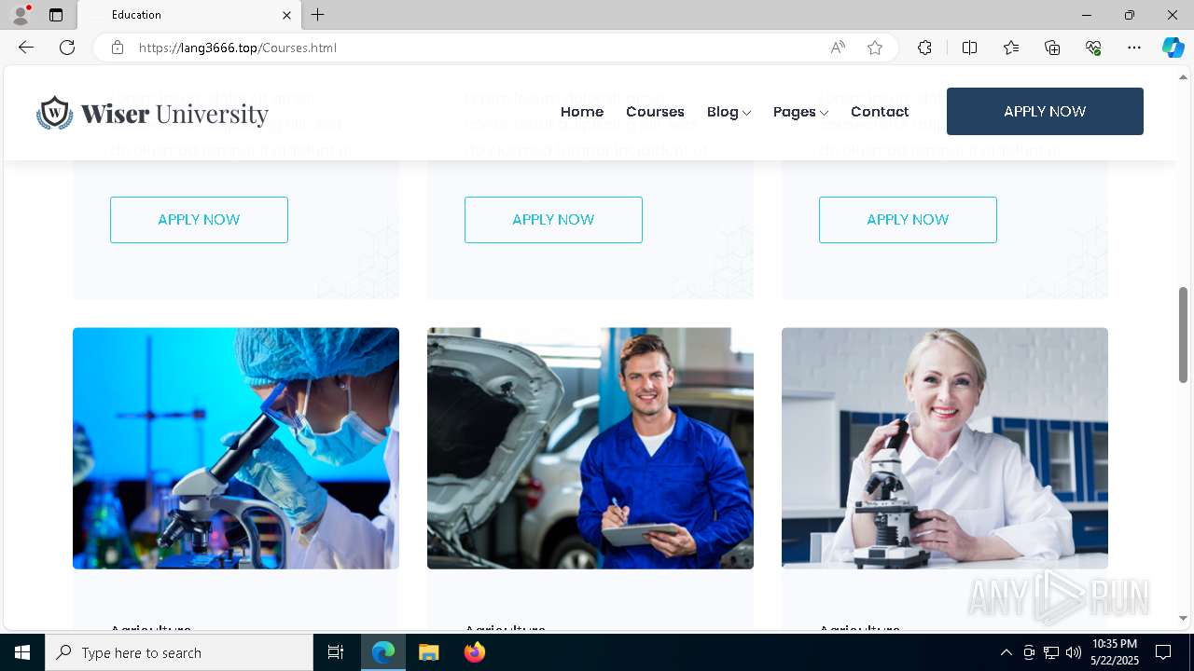The height and width of the screenshot is (671, 1194).
Task: Open a new tab with plus icon
Action: coord(317,15)
